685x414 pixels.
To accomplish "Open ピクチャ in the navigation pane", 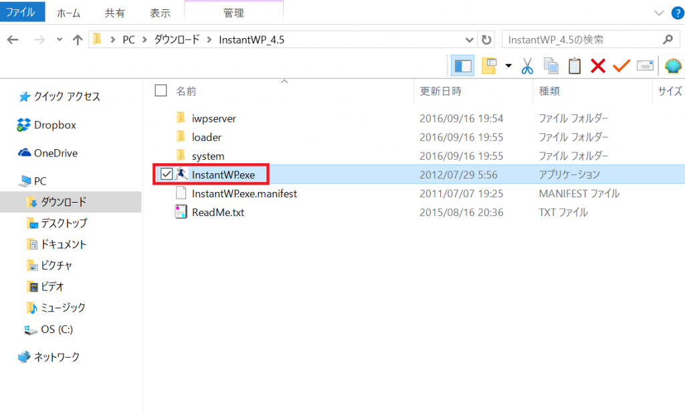I will [56, 265].
